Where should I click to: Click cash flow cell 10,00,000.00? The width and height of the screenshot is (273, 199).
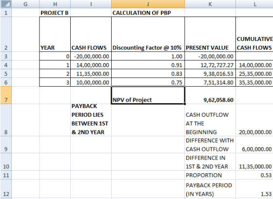91,82
